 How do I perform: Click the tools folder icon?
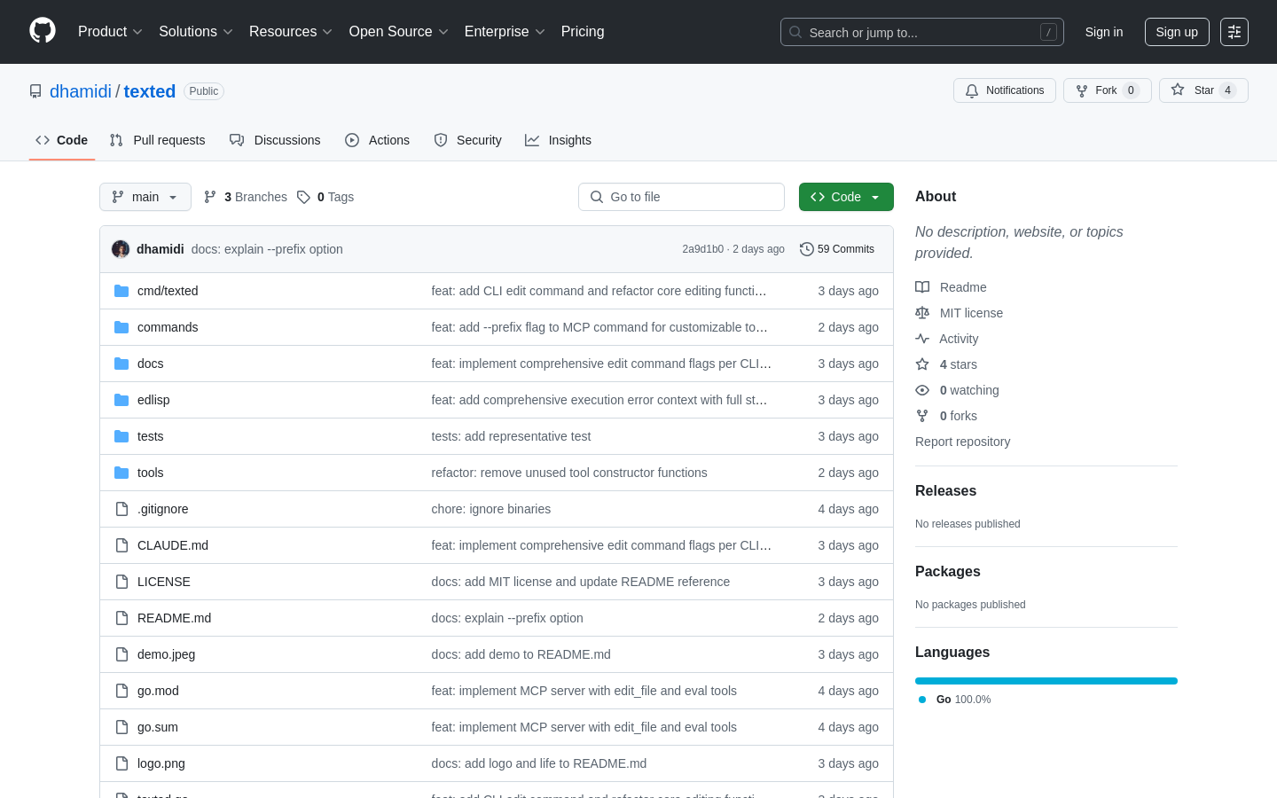121,473
